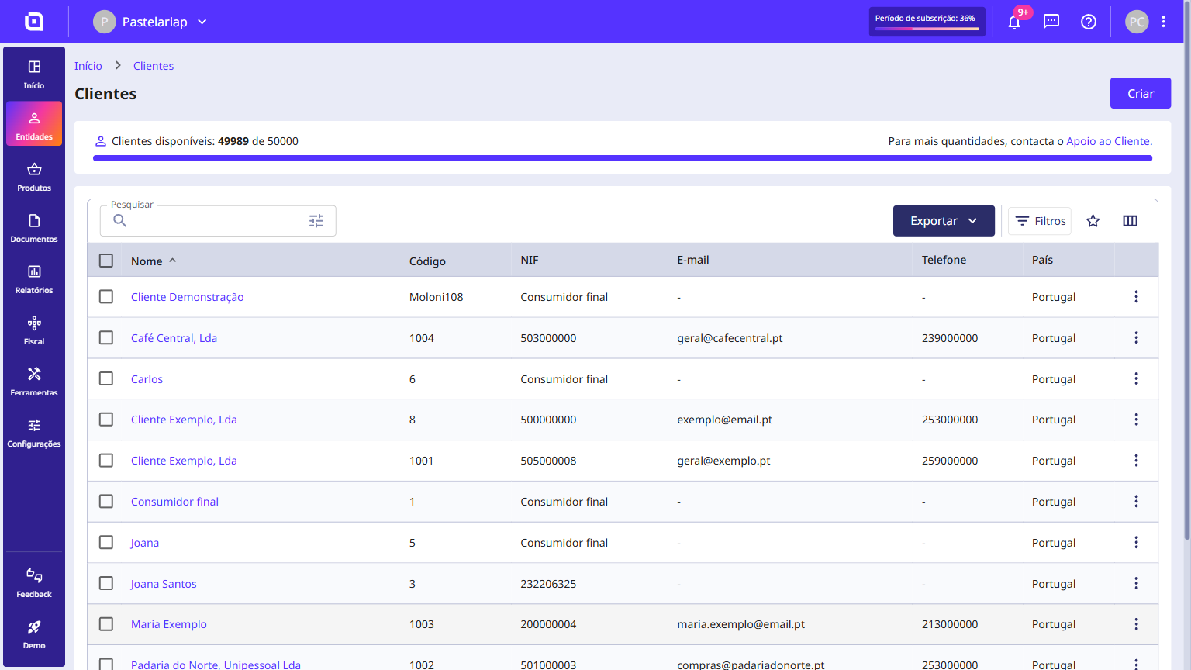Open advanced search options sliders icon
This screenshot has height=670, width=1191.
(316, 221)
